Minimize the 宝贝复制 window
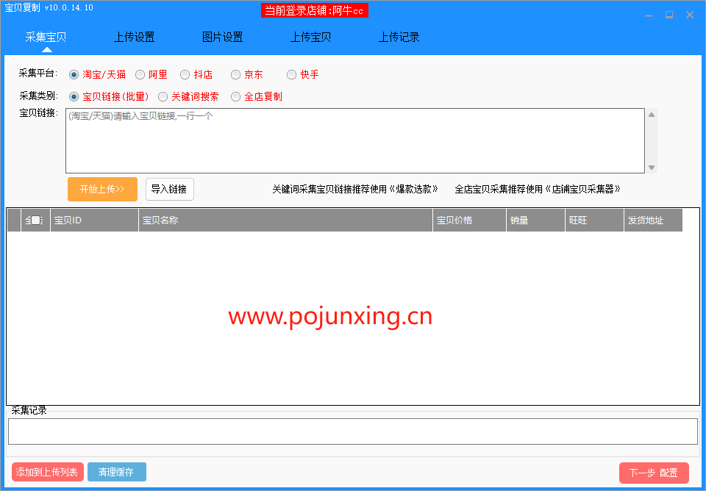The image size is (706, 491). pyautogui.click(x=649, y=15)
